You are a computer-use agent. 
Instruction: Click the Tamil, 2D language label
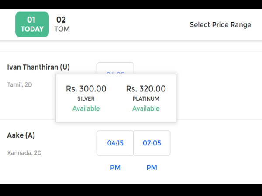click(x=20, y=84)
